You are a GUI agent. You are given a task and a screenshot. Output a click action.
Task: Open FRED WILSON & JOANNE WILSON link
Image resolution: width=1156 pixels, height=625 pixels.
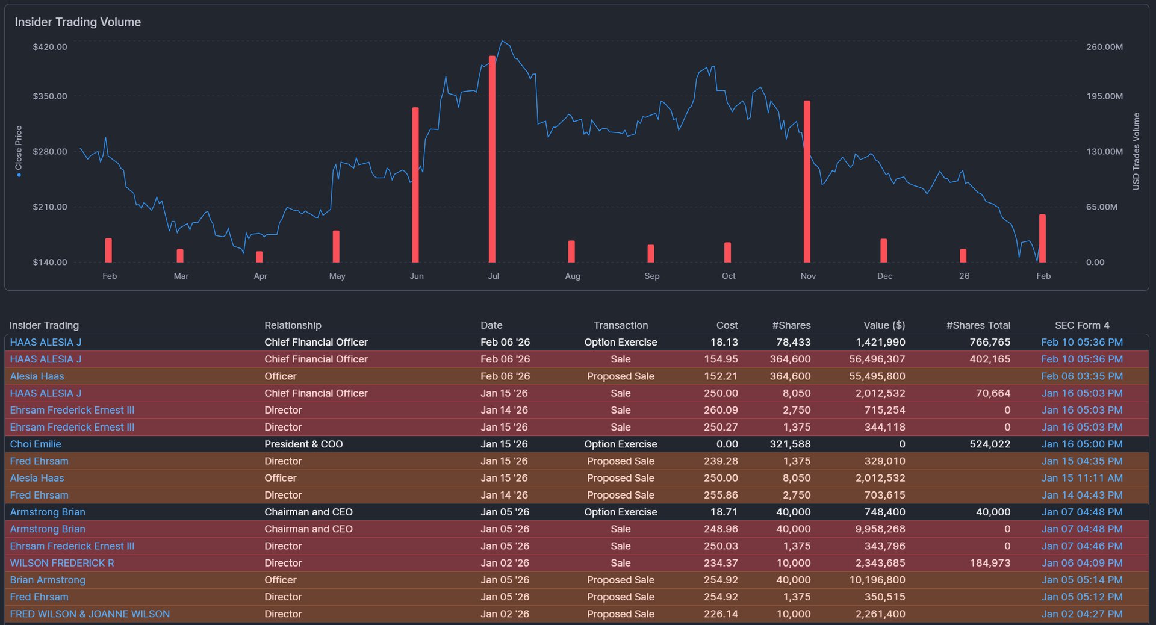(90, 614)
